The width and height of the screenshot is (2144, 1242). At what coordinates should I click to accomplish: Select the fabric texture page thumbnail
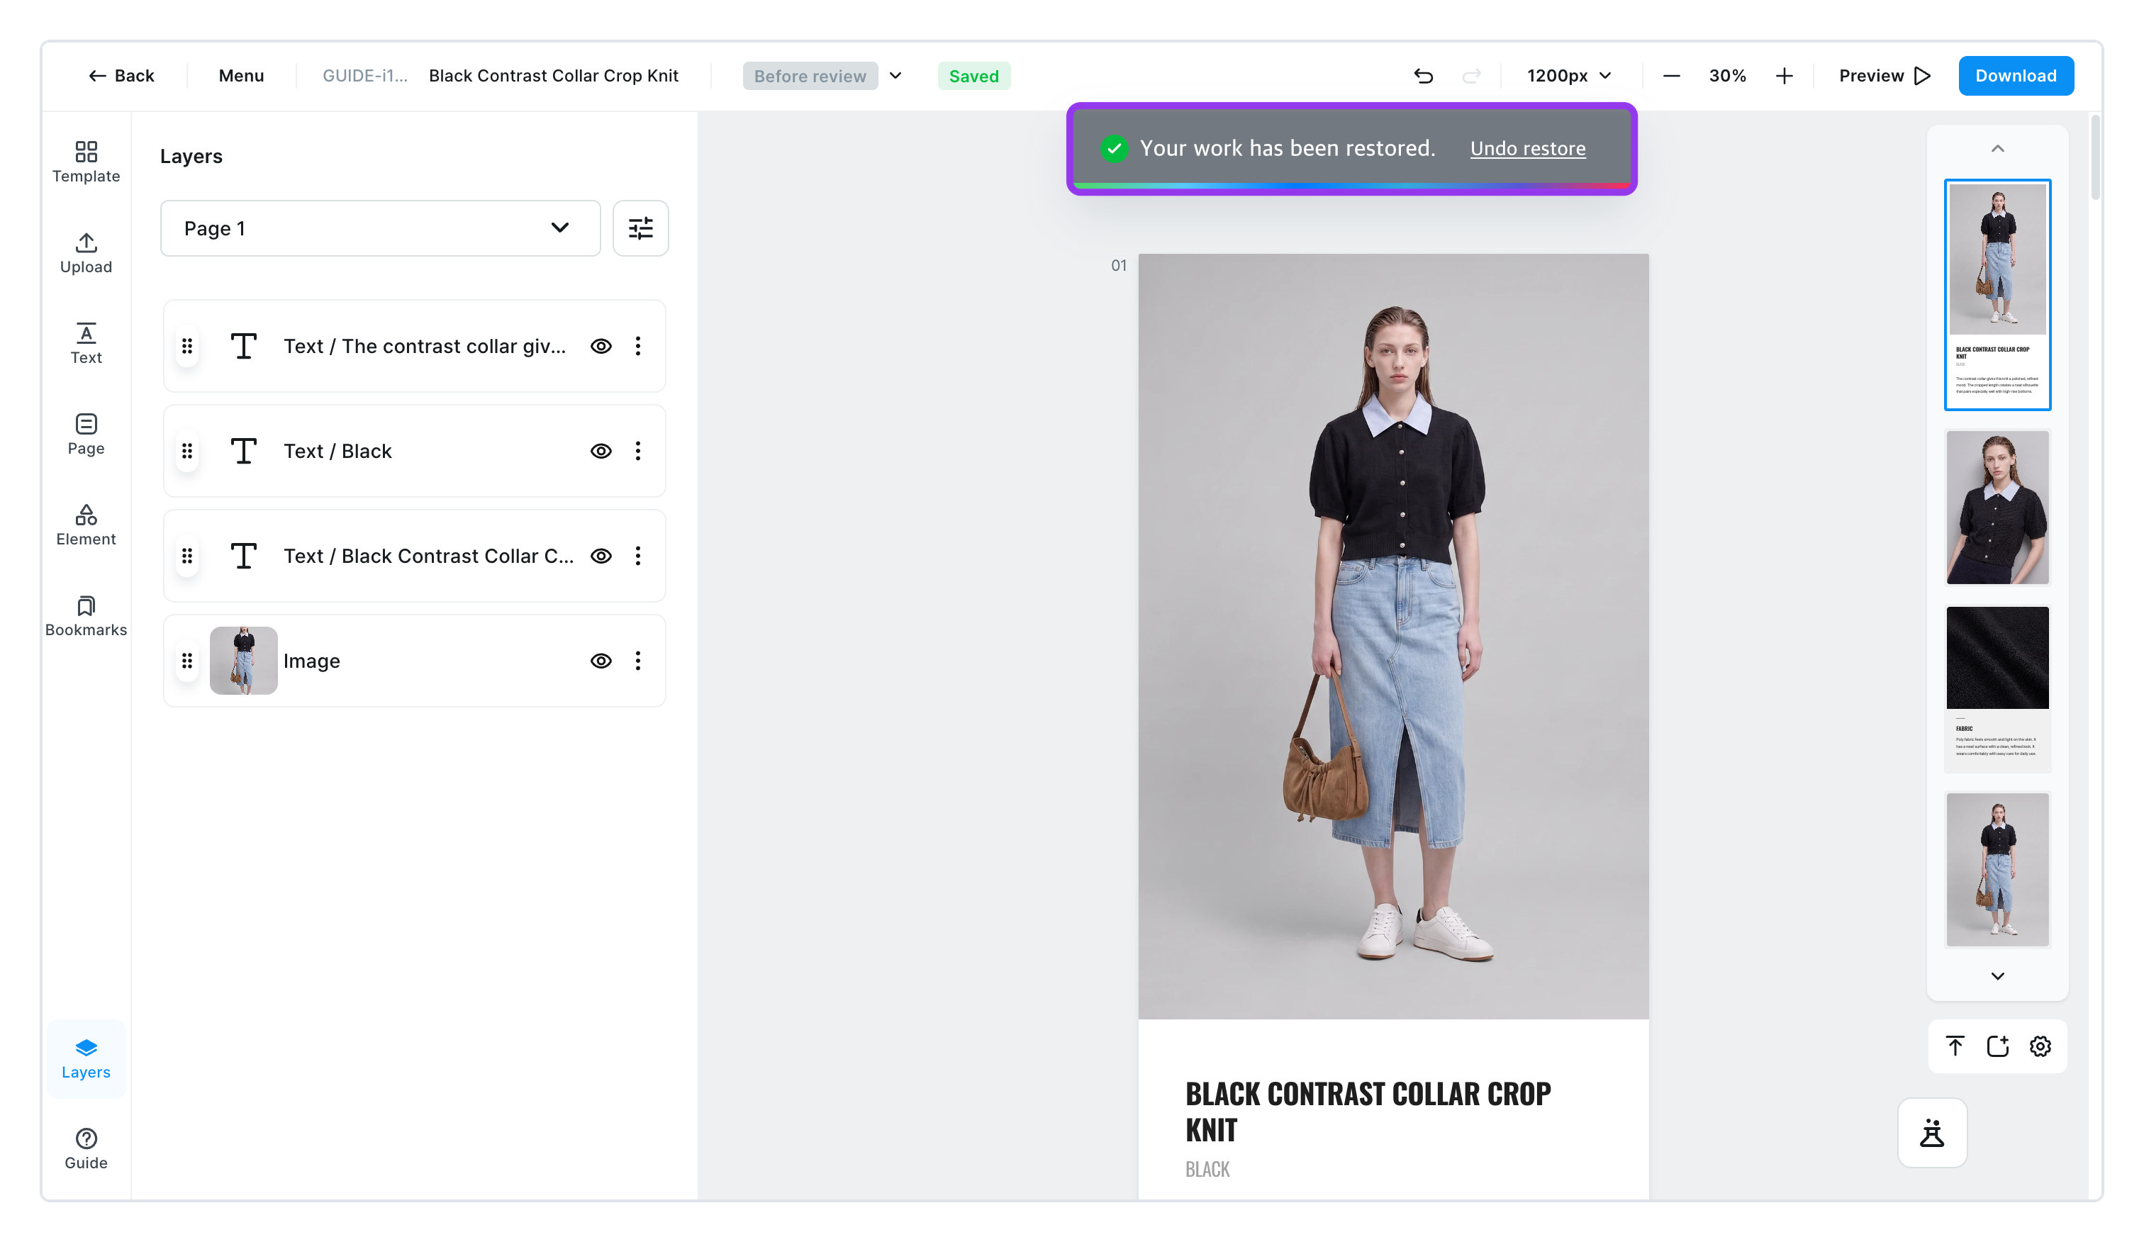coord(1997,688)
